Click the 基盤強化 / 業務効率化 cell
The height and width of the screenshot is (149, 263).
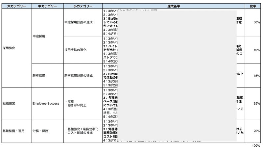pyautogui.click(x=83, y=131)
